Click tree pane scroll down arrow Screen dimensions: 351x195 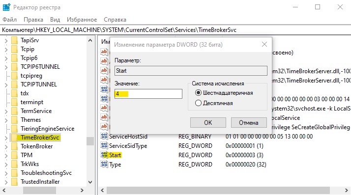click(90, 182)
